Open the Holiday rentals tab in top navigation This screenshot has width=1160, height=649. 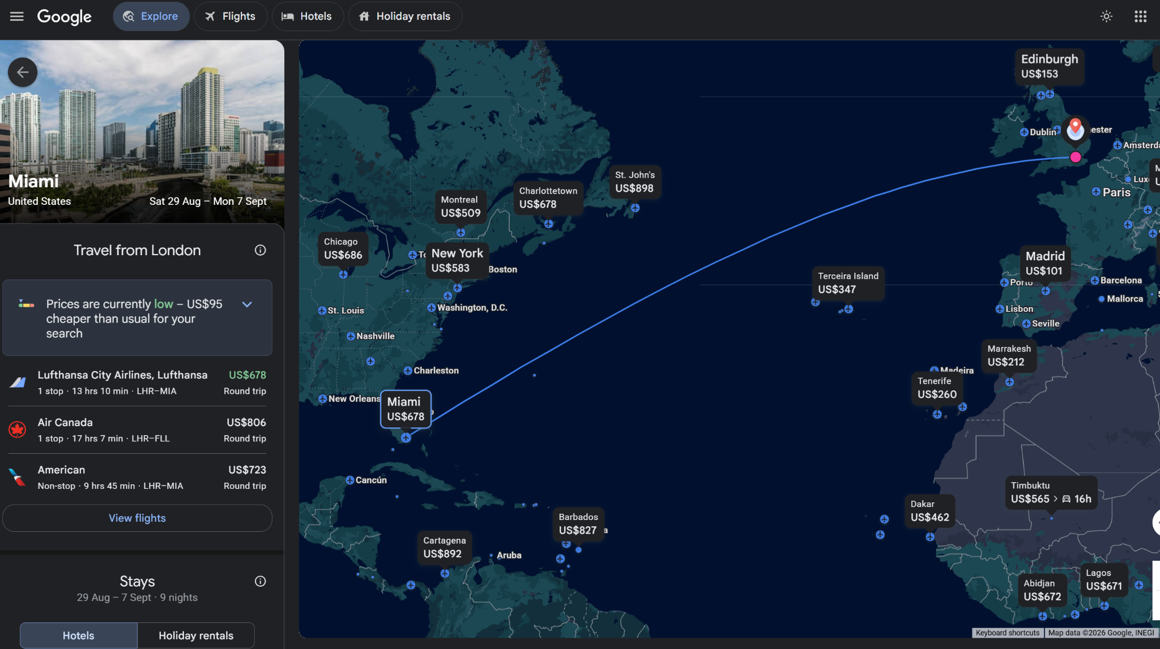405,16
